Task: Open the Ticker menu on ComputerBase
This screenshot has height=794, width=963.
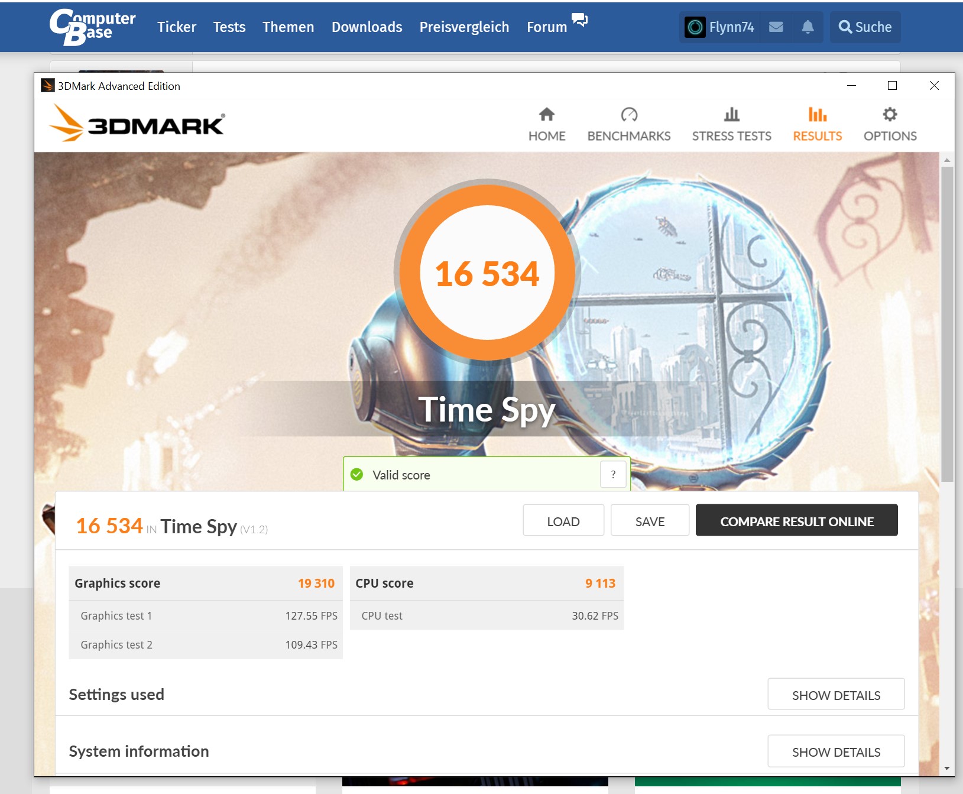Action: 177,27
